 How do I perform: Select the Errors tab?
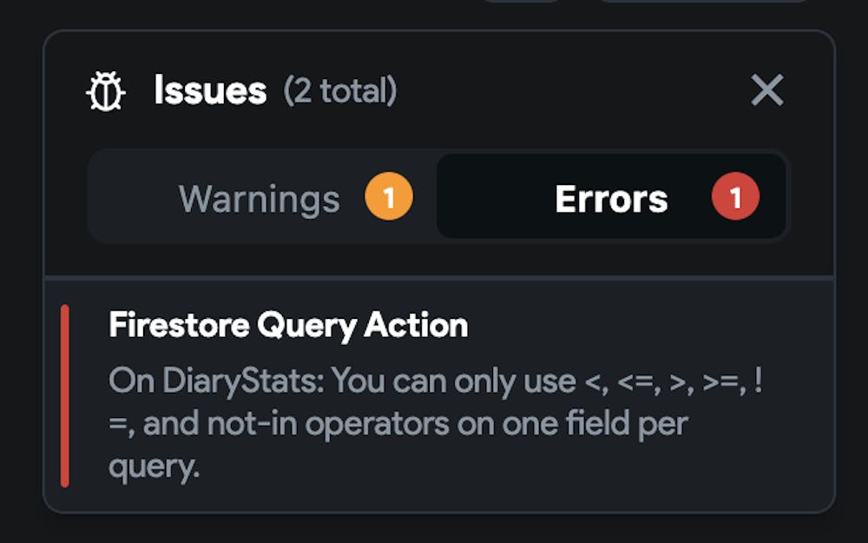pyautogui.click(x=611, y=199)
